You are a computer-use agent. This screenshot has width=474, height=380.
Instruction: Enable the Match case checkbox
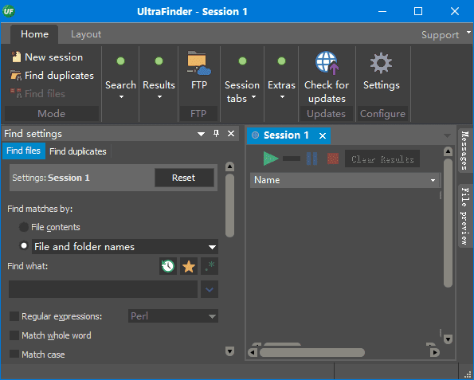[14, 354]
